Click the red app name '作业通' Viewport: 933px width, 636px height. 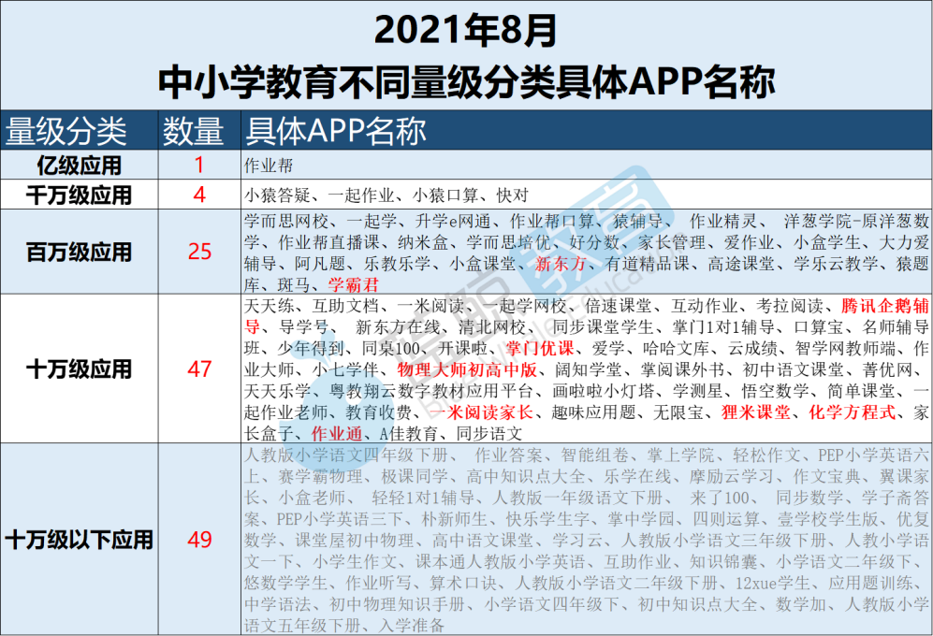(x=337, y=434)
